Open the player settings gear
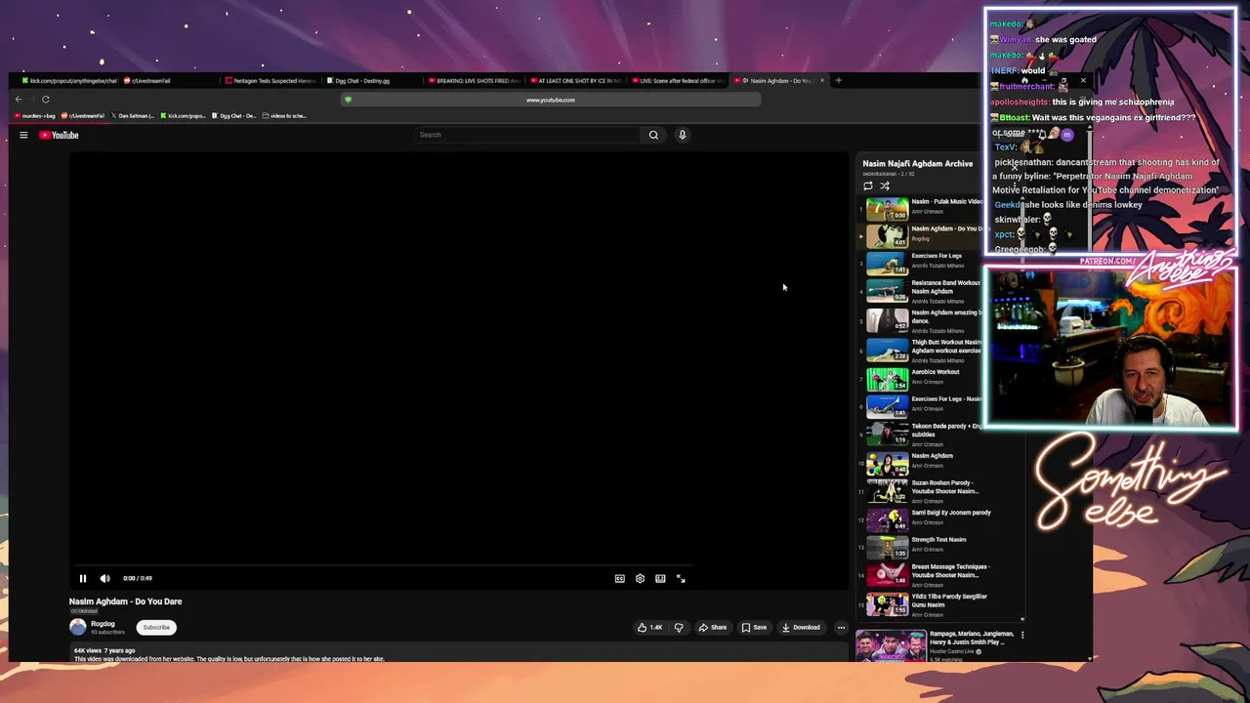This screenshot has height=703, width=1250. 640,578
